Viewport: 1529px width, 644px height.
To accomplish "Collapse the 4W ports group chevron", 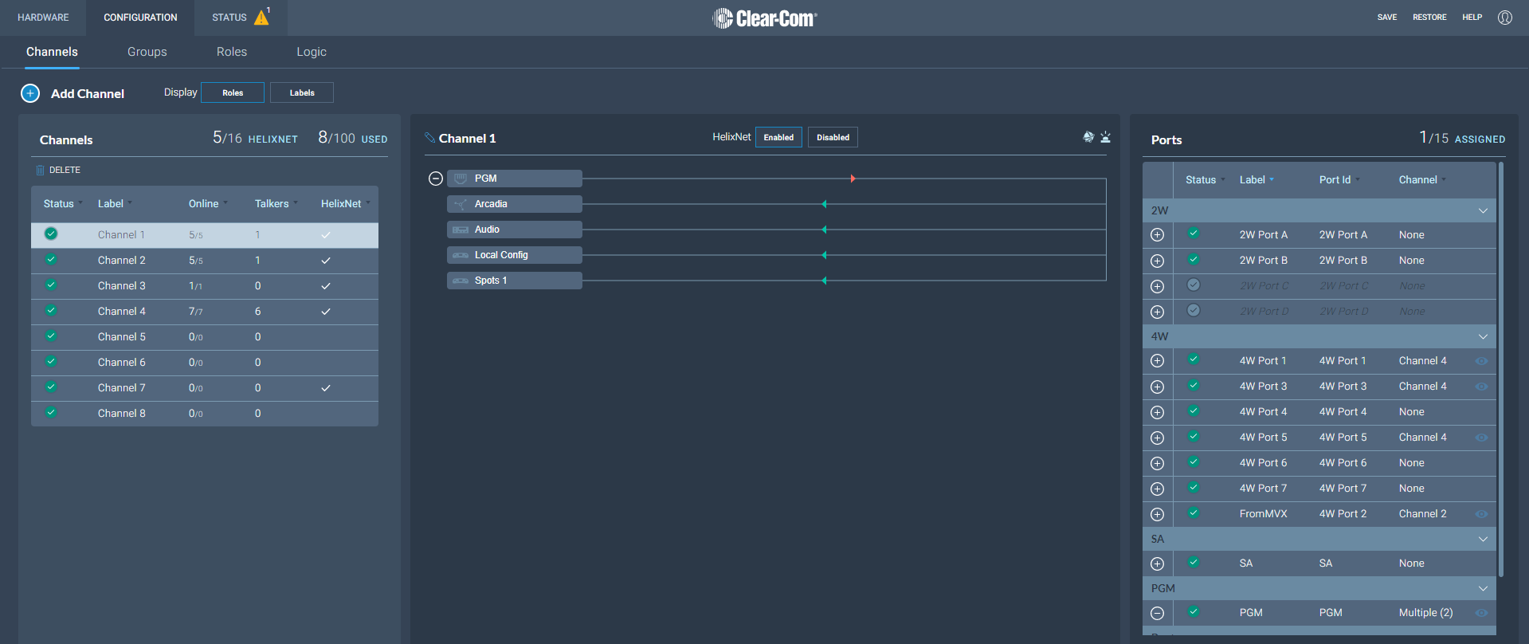I will (1483, 336).
